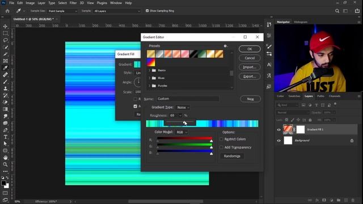This screenshot has width=363, height=204.
Task: Toggle lock position icon
Action: 298,120
